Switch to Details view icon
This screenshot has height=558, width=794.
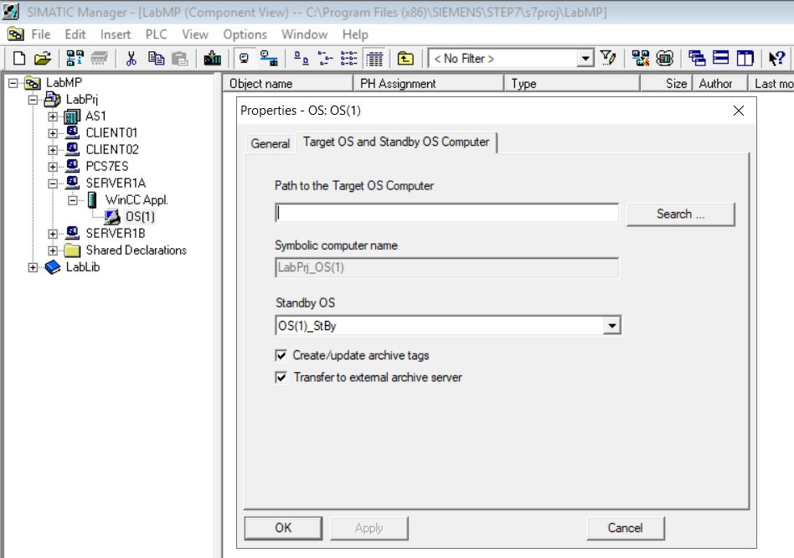point(374,59)
